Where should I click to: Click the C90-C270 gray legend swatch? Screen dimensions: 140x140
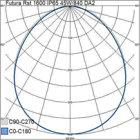click(x=4, y=122)
